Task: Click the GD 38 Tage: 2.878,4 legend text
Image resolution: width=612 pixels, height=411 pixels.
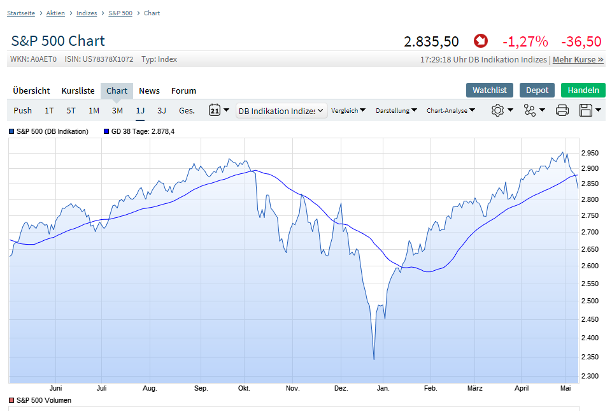Action: 143,131
